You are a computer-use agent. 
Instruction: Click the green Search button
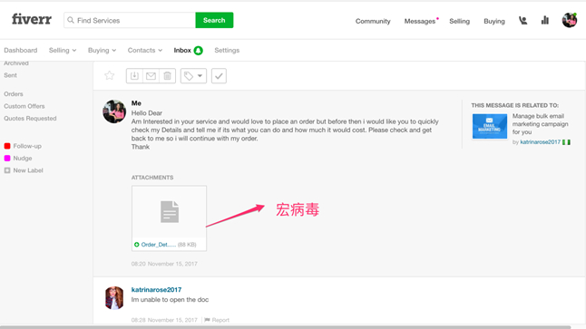[x=214, y=20]
